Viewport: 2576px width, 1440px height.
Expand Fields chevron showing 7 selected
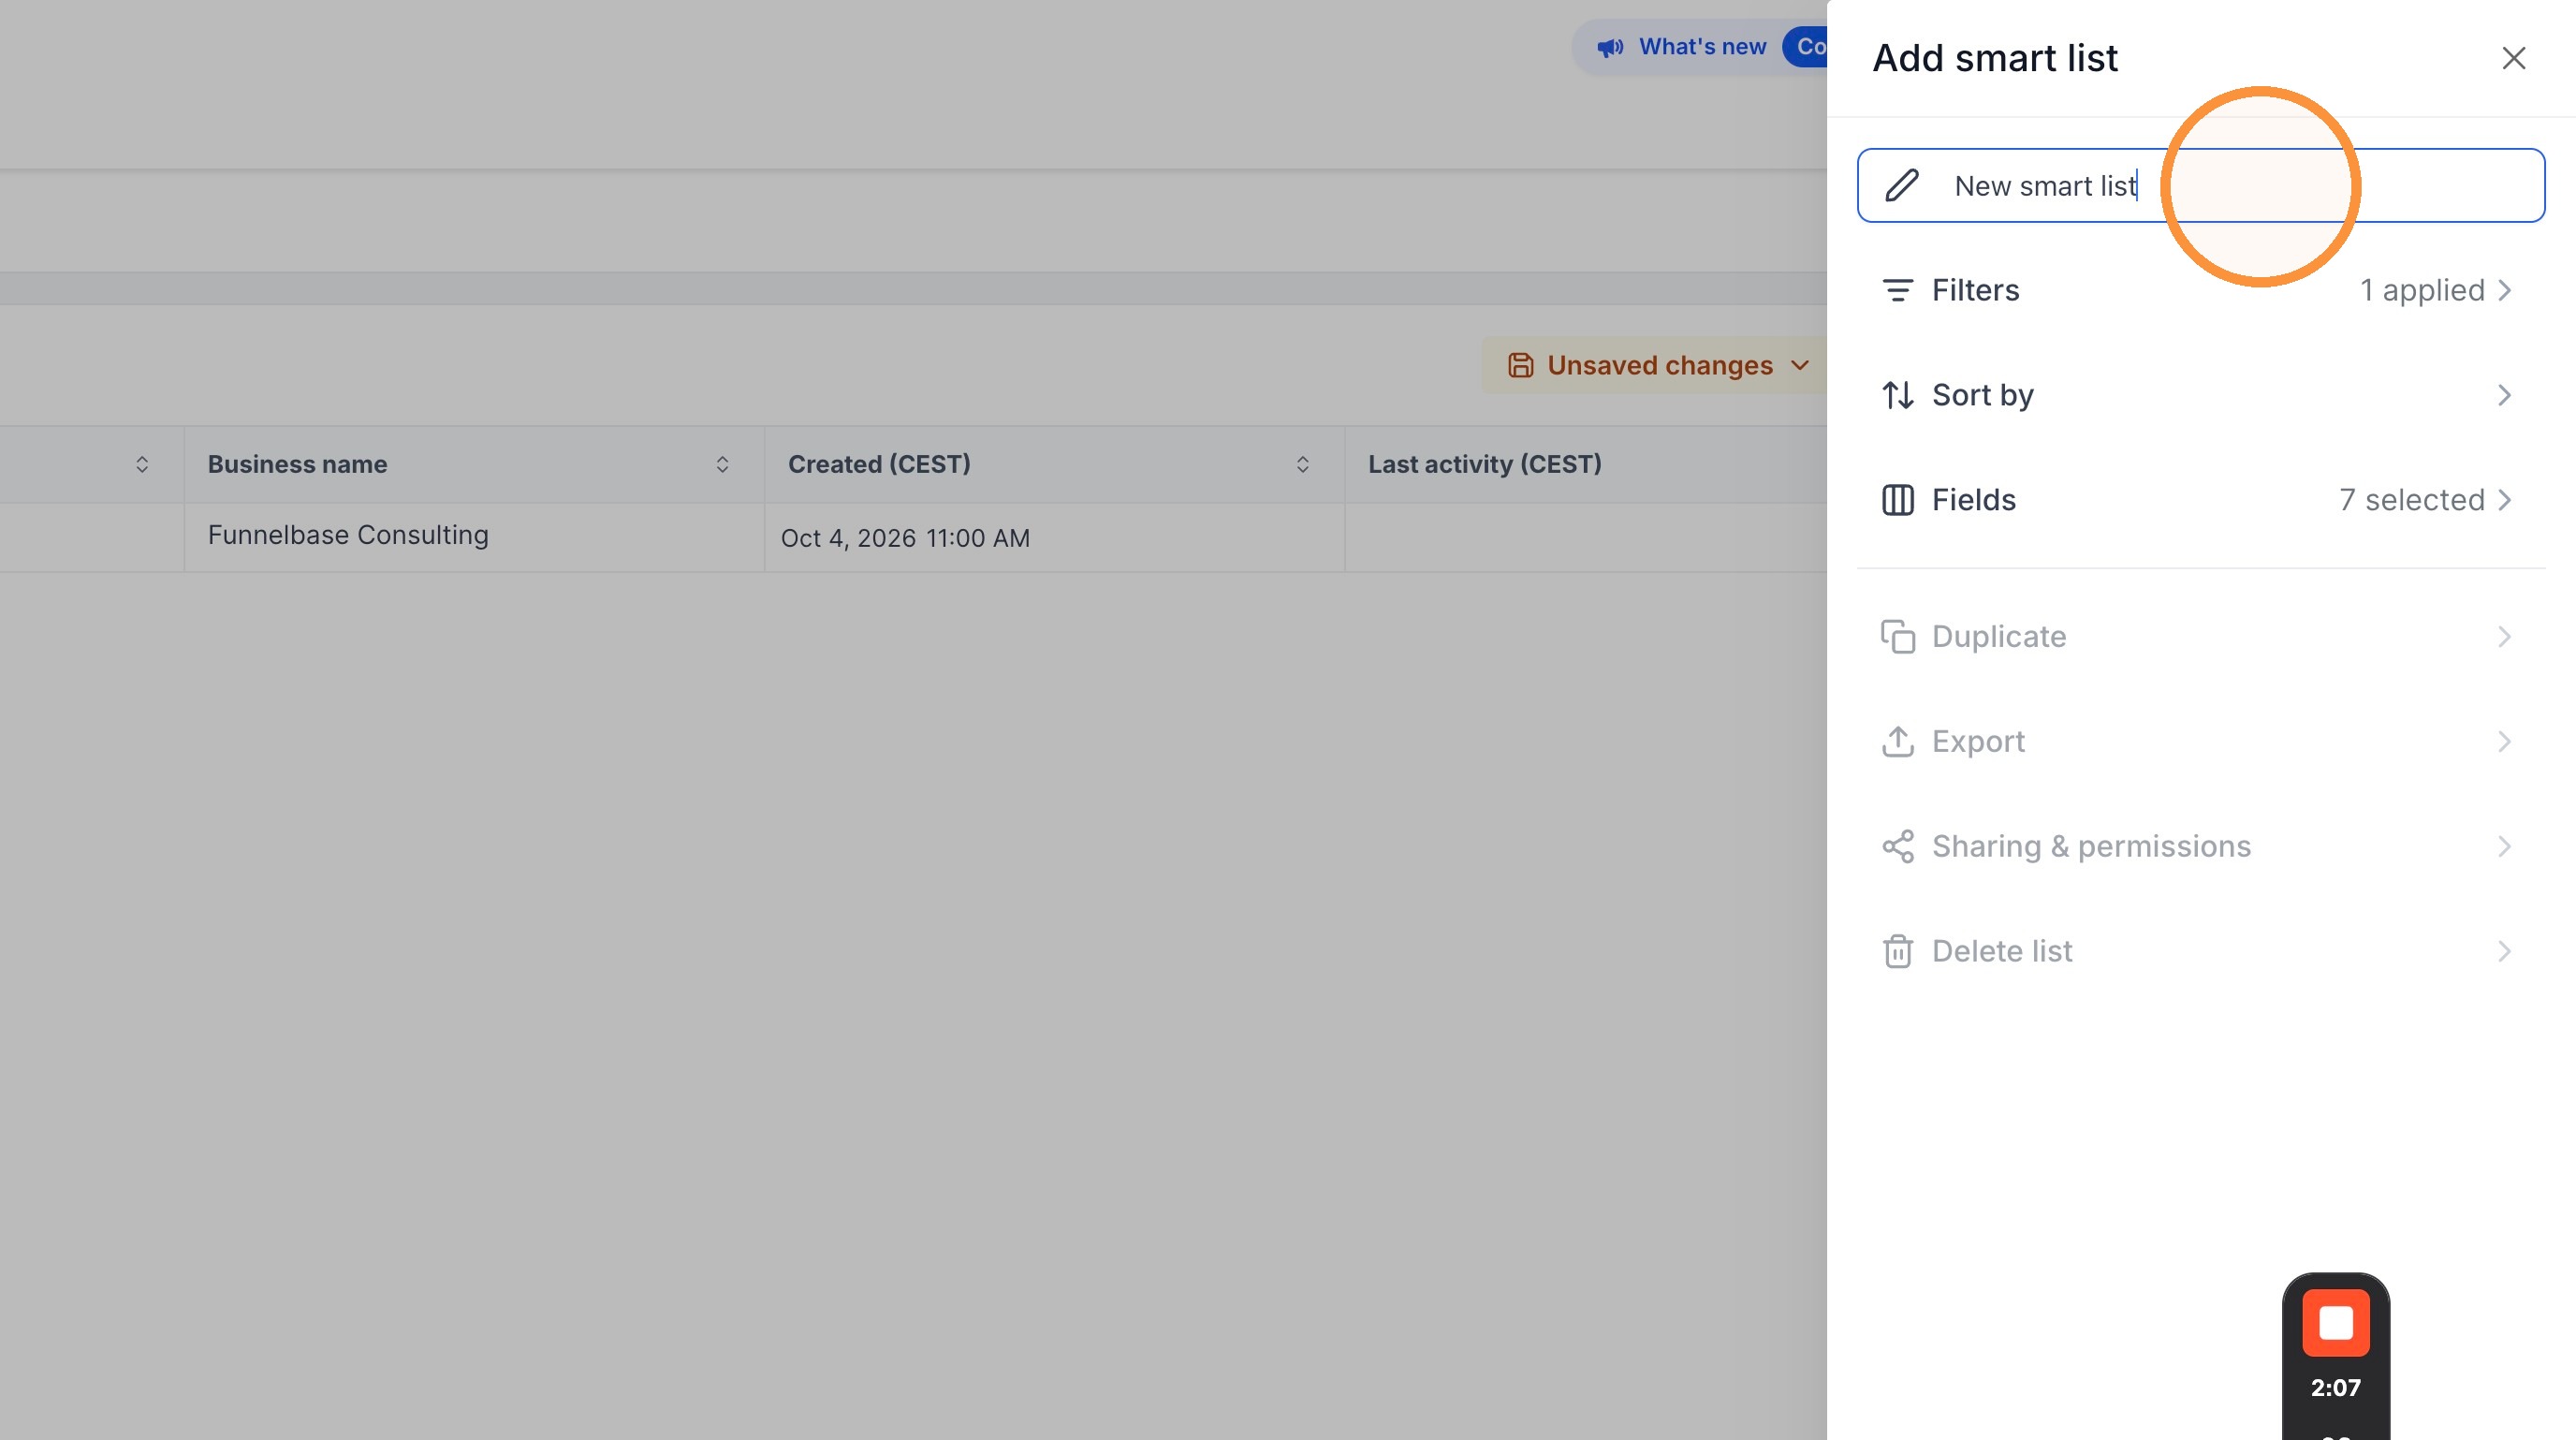(x=2504, y=500)
